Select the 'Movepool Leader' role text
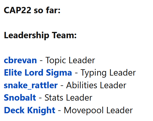 (x=98, y=110)
